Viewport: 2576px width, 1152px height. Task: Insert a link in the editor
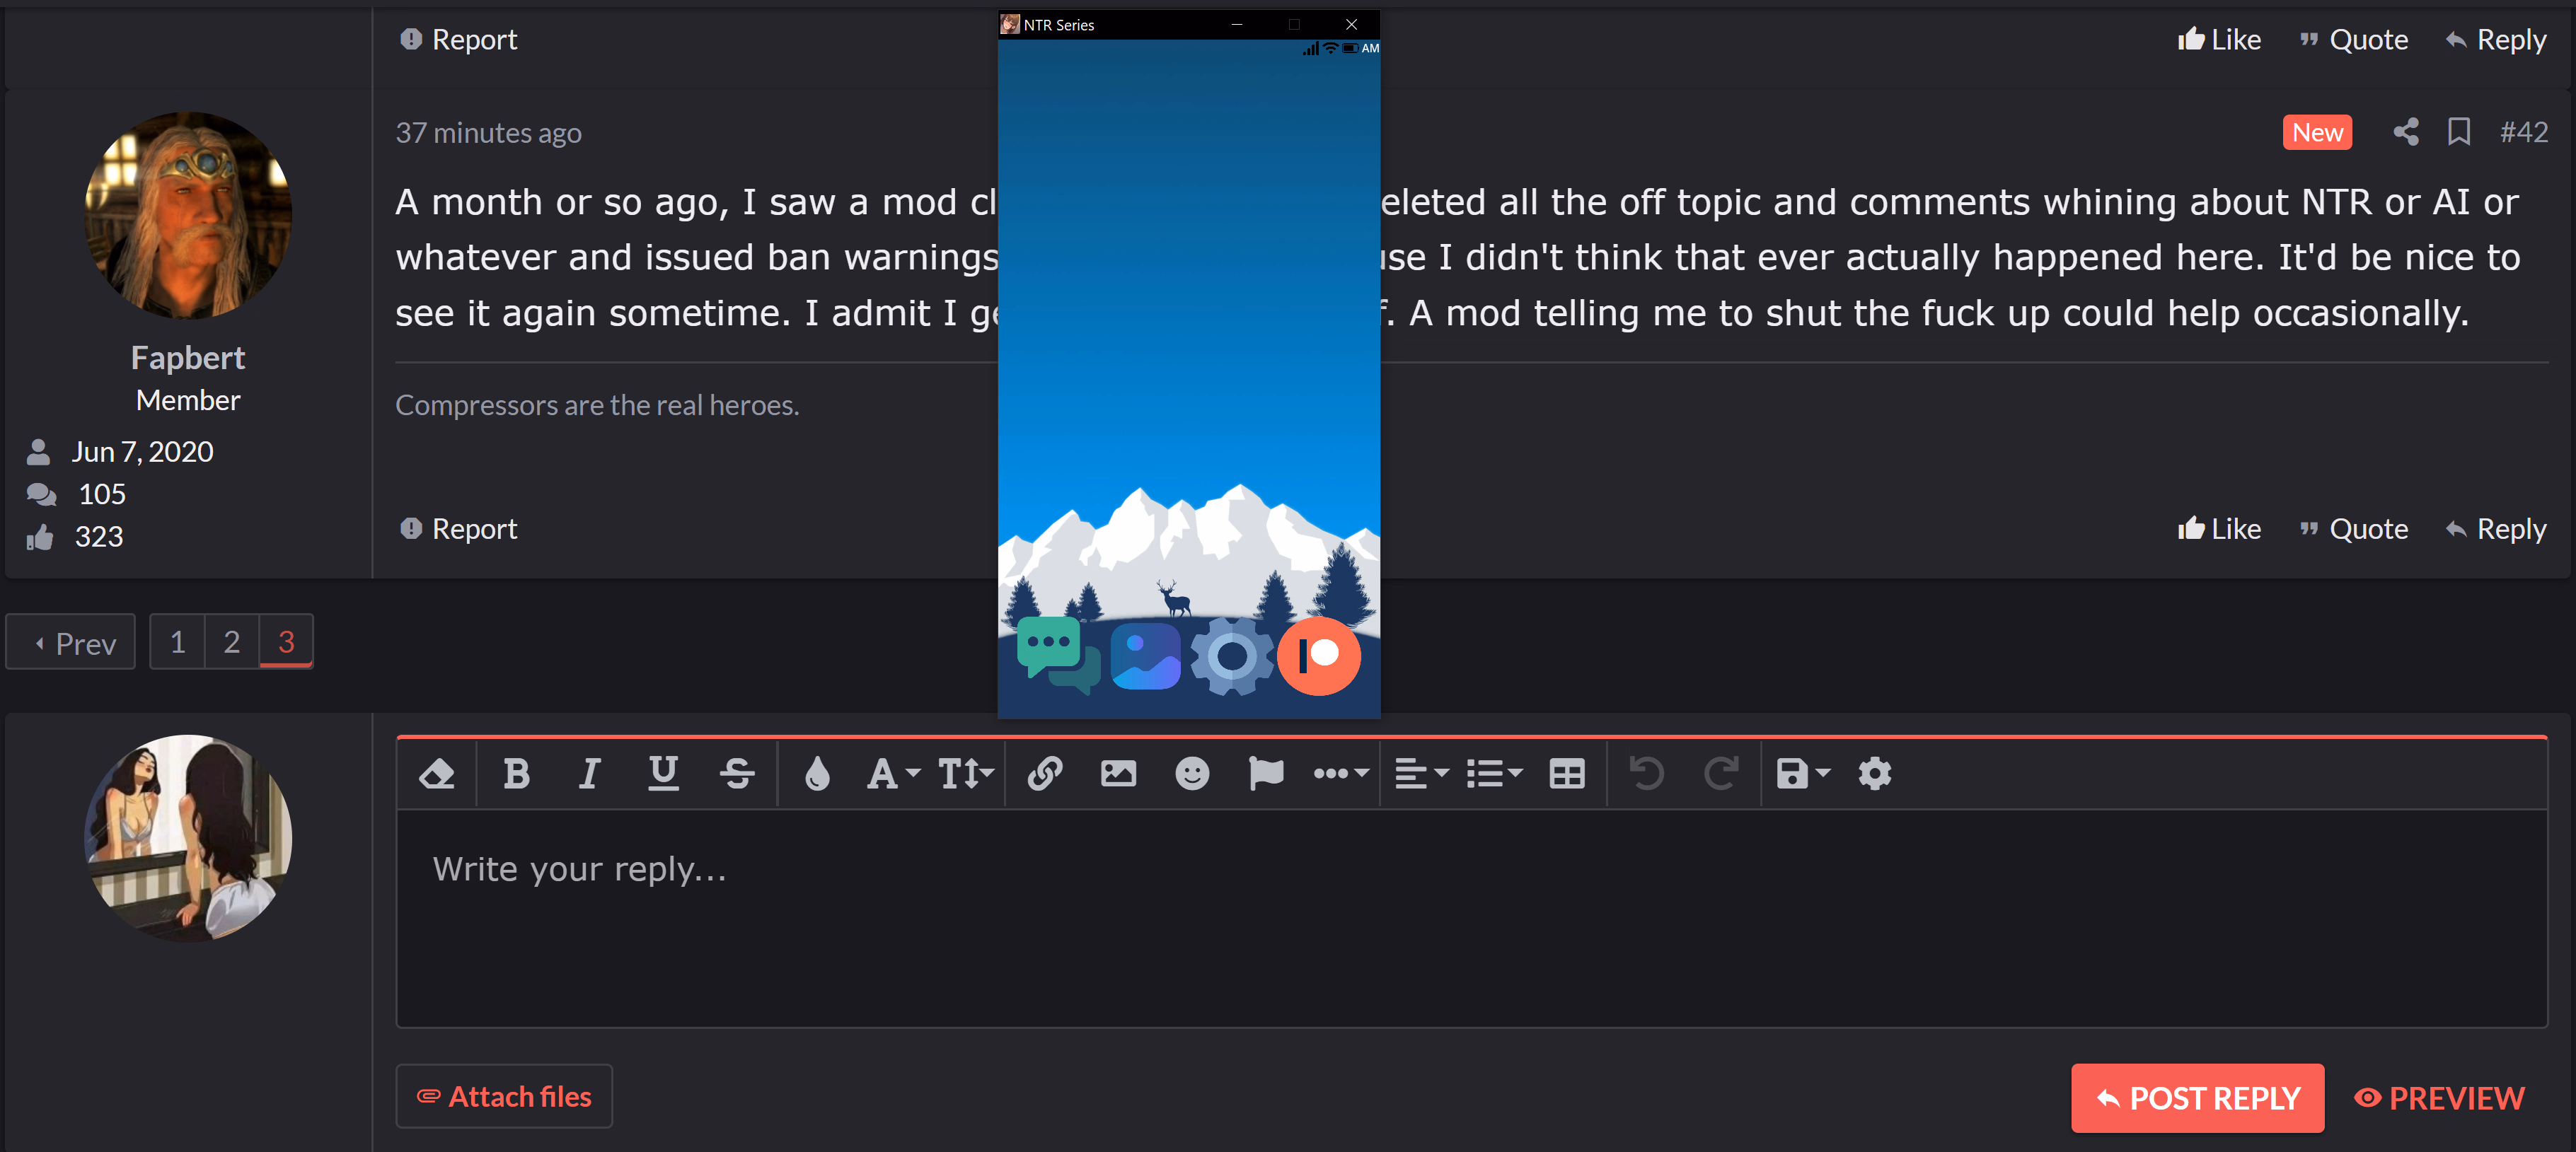[x=1044, y=774]
